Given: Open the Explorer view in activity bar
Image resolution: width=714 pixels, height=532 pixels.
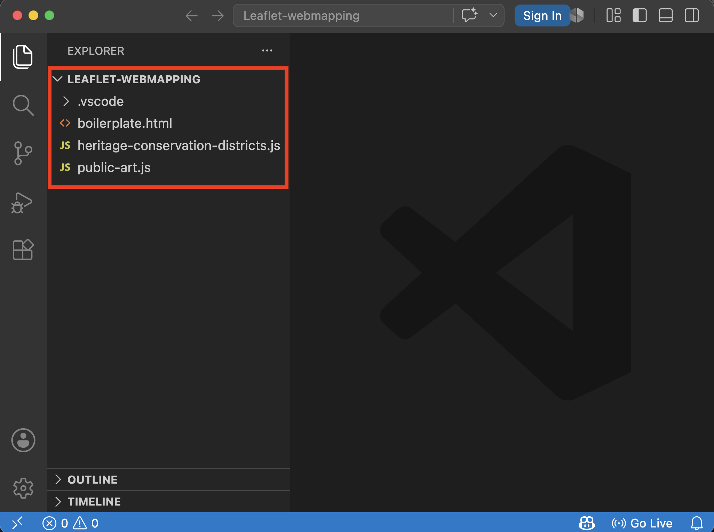Looking at the screenshot, I should point(23,57).
